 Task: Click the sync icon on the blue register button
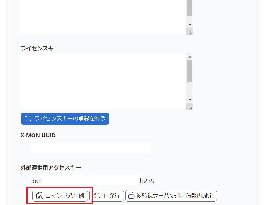click(x=28, y=119)
